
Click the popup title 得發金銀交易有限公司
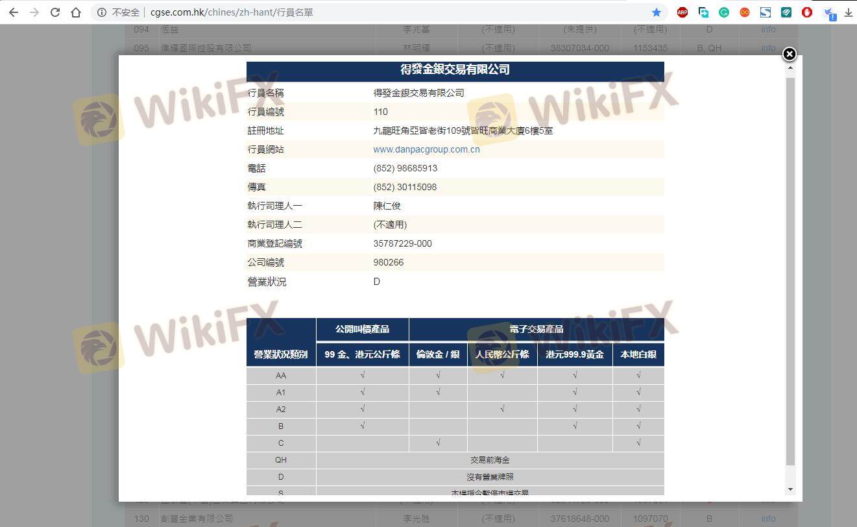click(455, 69)
